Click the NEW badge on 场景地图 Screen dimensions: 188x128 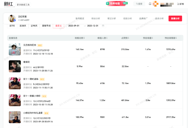125,3
